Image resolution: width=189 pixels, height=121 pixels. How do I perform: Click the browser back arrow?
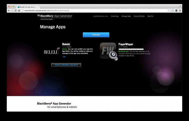pyautogui.click(x=9, y=11)
